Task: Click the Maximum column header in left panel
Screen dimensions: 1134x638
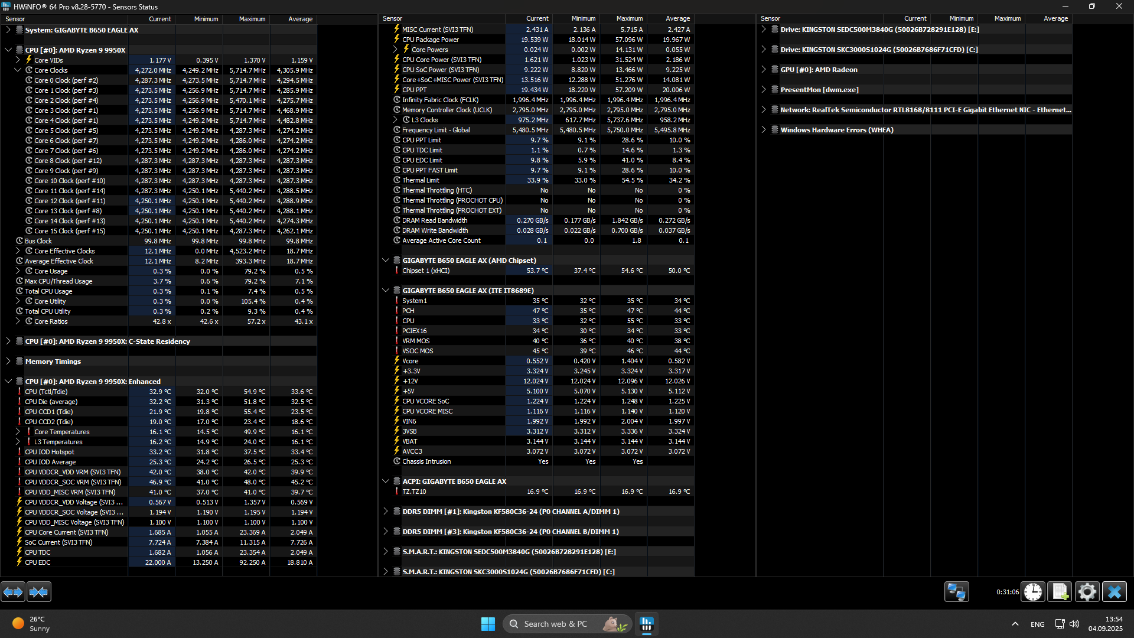Action: point(252,19)
